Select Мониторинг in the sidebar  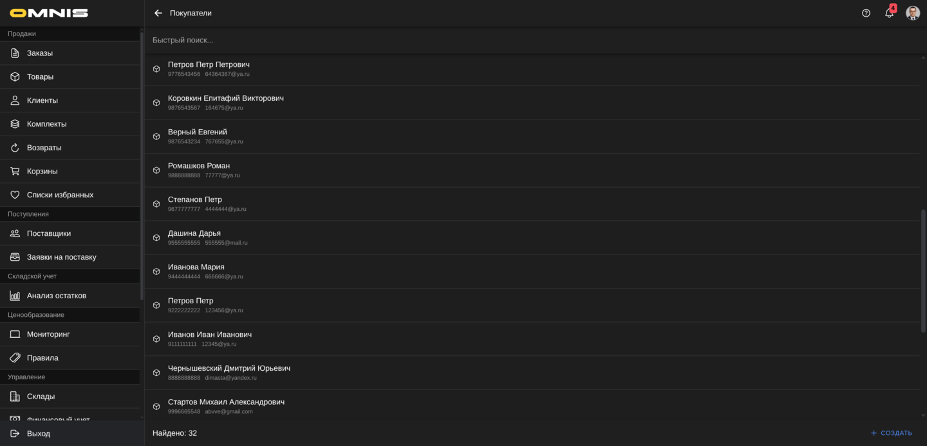(48, 334)
